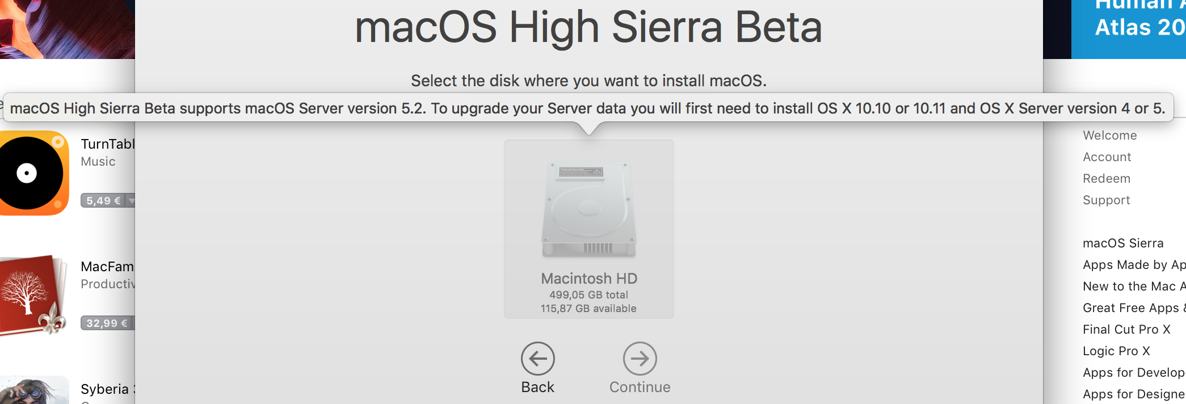The height and width of the screenshot is (404, 1186).
Task: Open the macOS Sierra link
Action: coord(1123,243)
